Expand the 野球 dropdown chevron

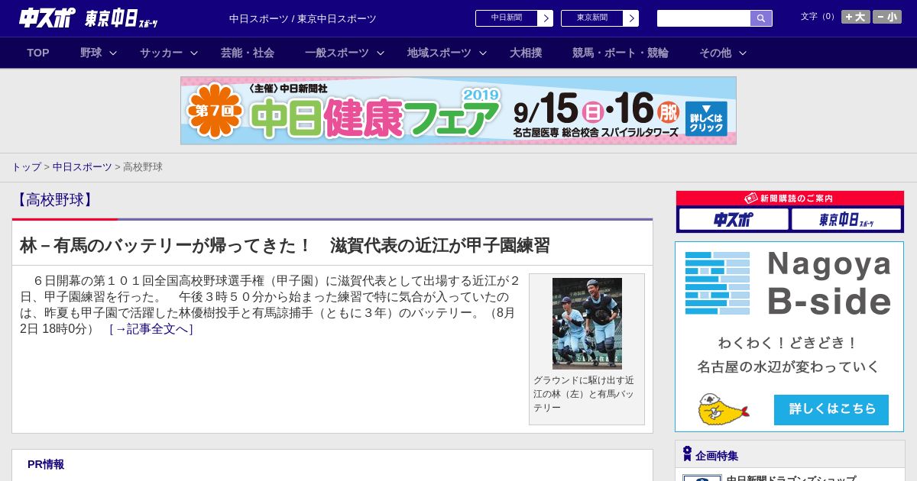tap(113, 53)
